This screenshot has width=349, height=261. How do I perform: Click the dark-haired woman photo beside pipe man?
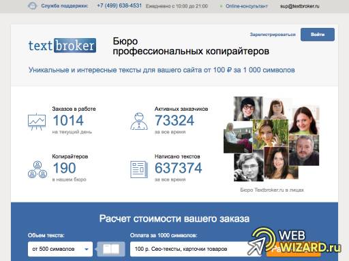click(281, 163)
